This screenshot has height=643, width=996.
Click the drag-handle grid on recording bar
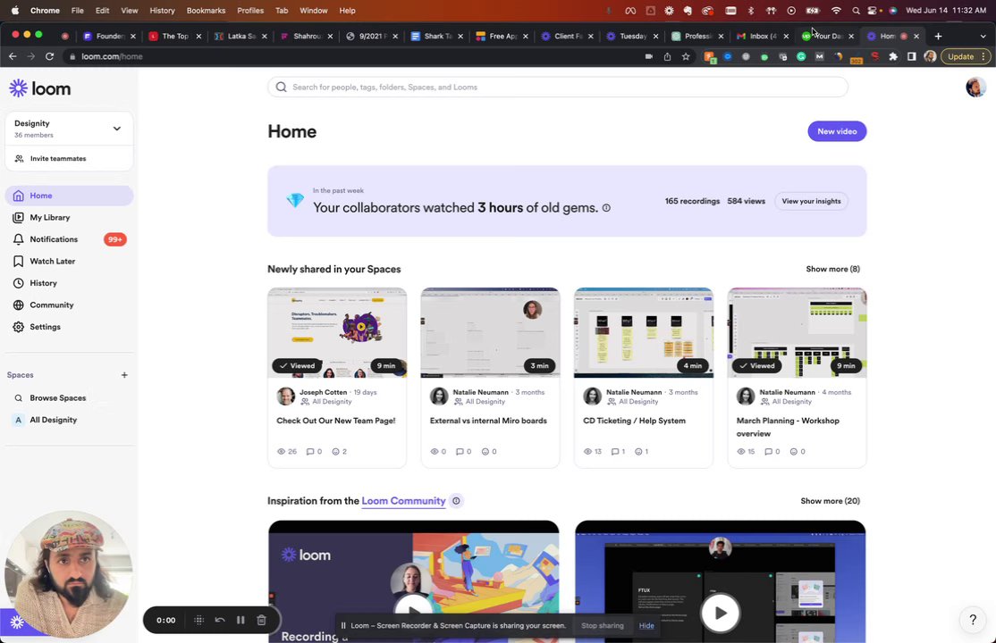[x=198, y=620]
